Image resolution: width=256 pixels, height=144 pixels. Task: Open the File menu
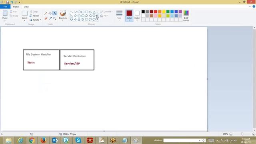click(5, 7)
